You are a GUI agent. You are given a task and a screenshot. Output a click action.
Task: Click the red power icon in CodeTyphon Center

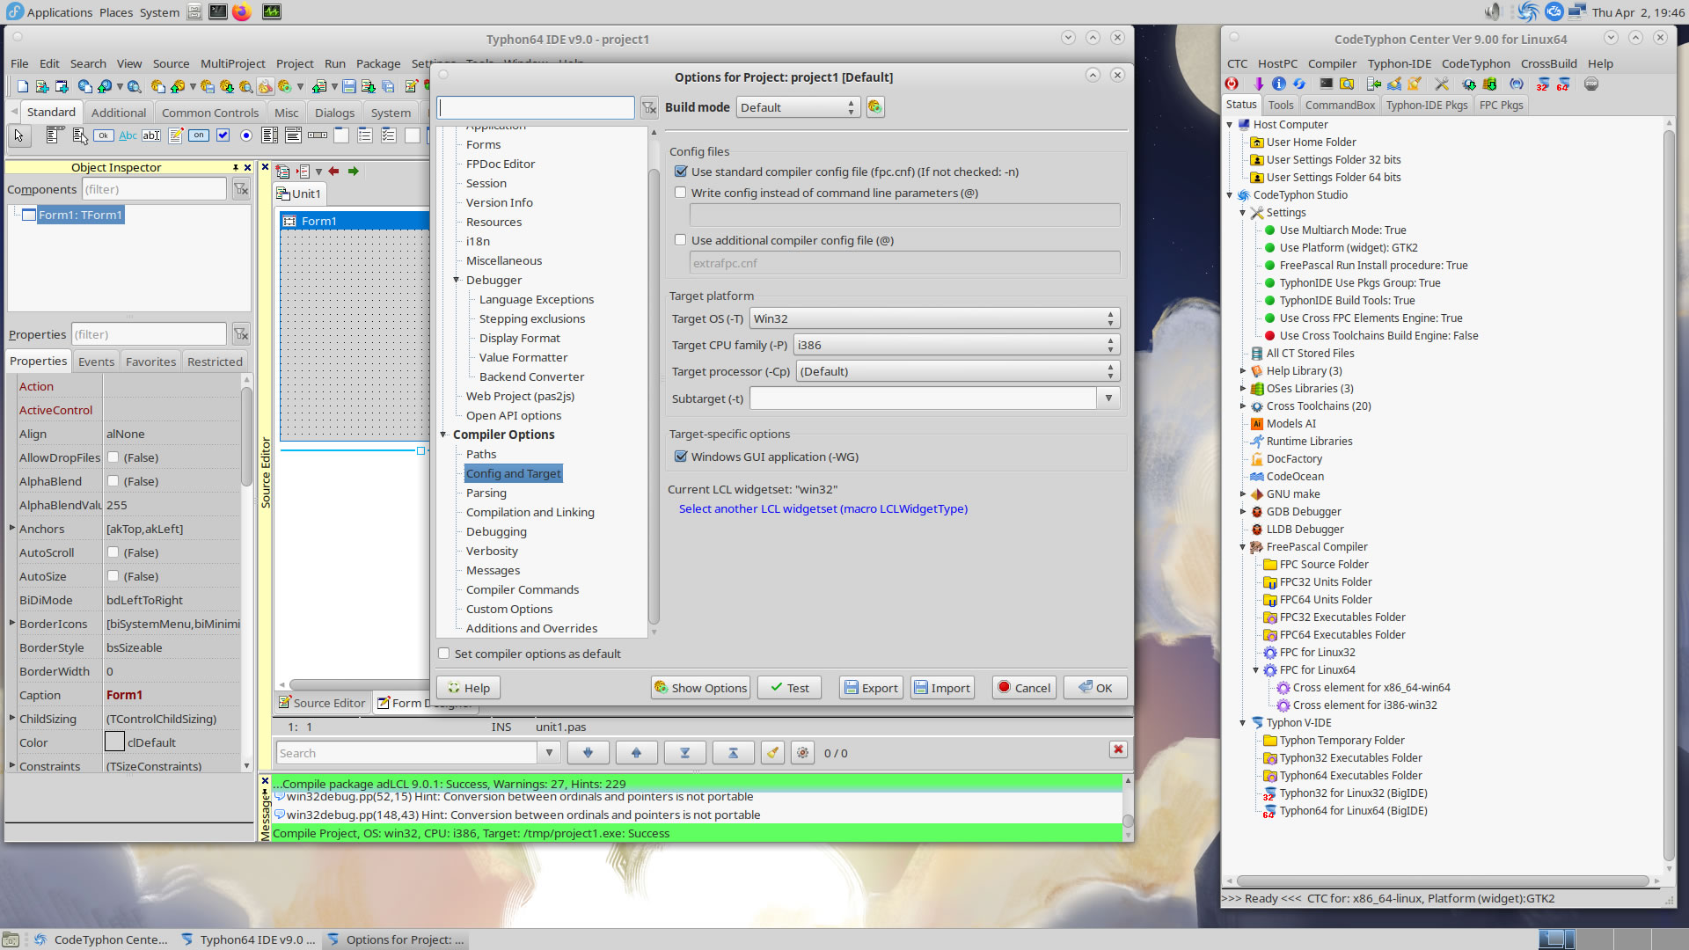(1232, 84)
